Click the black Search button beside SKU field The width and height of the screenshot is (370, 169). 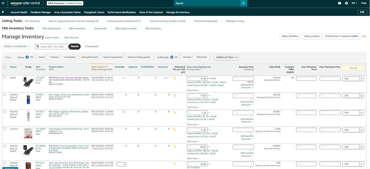(x=75, y=46)
